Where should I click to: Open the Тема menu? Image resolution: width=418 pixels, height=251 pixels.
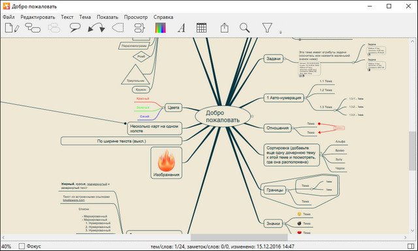85,17
